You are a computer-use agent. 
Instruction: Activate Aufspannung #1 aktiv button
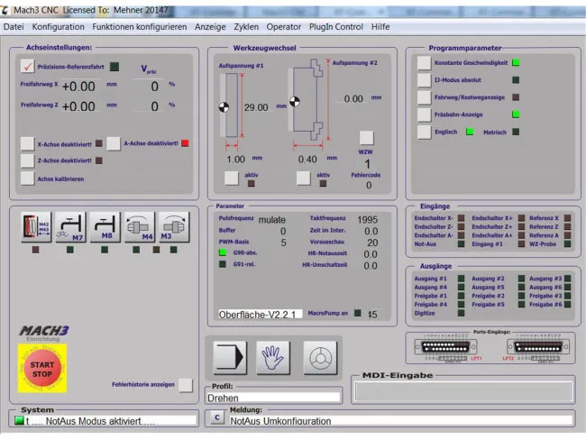pos(232,179)
